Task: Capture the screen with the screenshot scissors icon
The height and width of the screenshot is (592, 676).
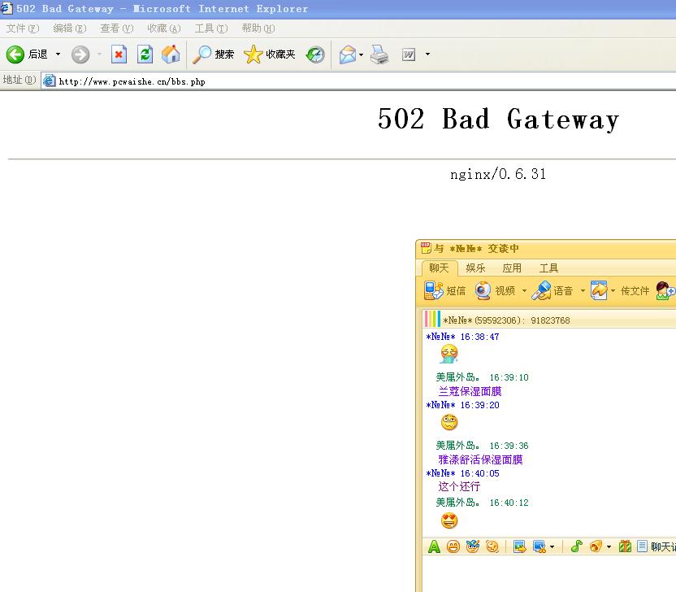Action: coord(539,546)
